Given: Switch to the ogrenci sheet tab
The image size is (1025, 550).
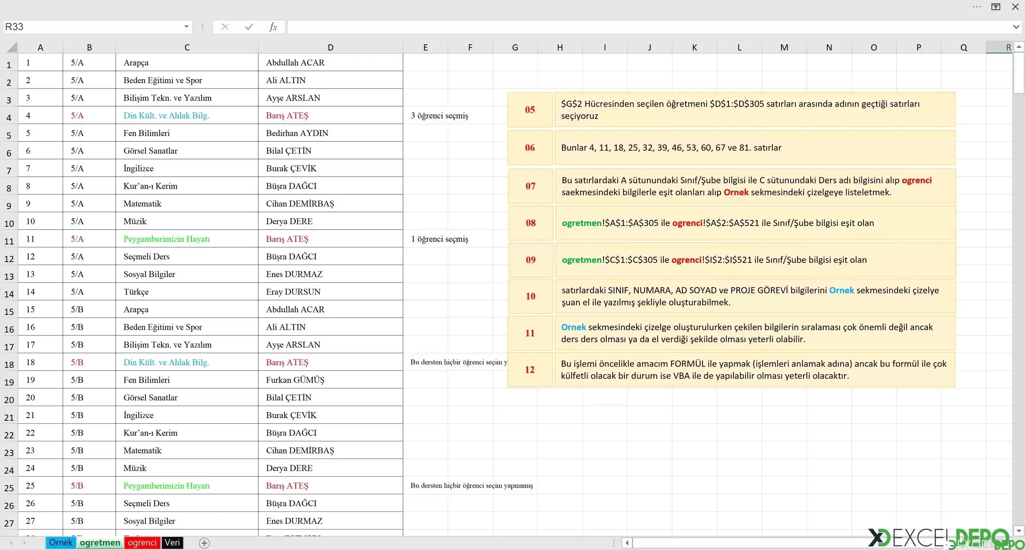Looking at the screenshot, I should click(142, 543).
